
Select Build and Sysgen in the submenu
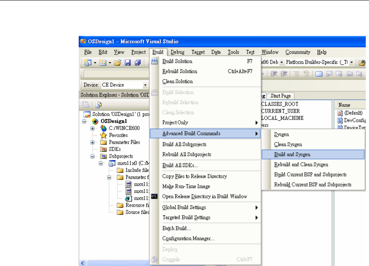pyautogui.click(x=313, y=155)
